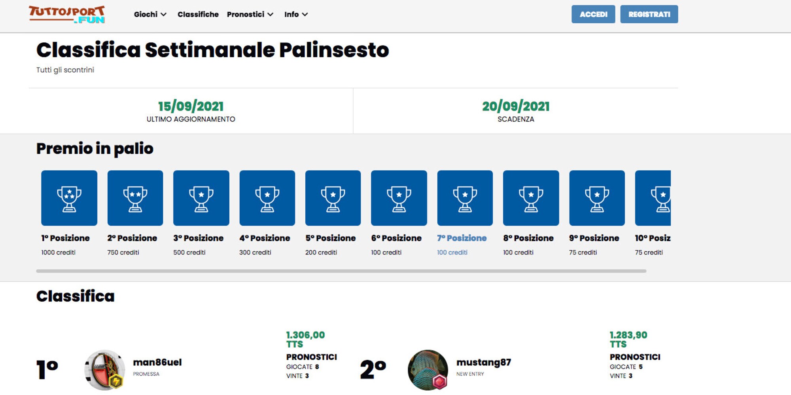Click the REGISTRATI button
The image size is (791, 395).
(x=649, y=14)
